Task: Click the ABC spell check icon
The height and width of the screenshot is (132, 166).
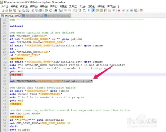Action: pyautogui.click(x=141, y=10)
